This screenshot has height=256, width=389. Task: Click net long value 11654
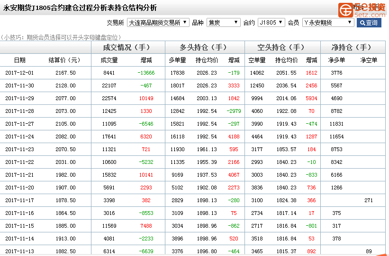(336, 137)
